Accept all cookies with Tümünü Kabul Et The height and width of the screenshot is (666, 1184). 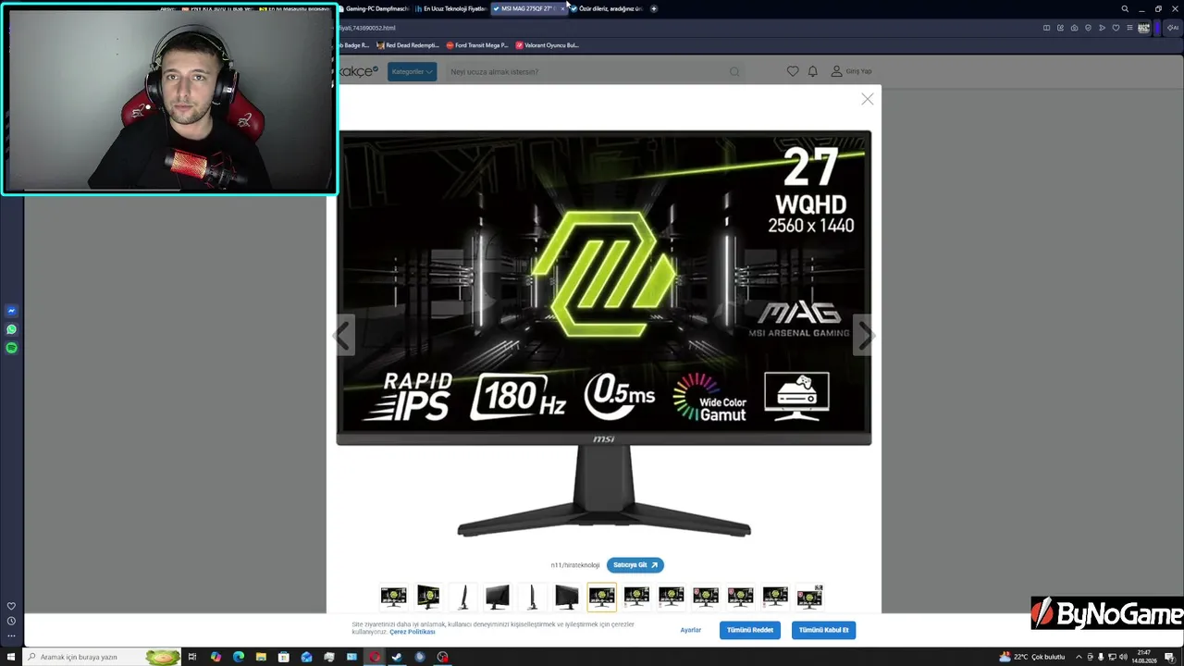tap(823, 630)
